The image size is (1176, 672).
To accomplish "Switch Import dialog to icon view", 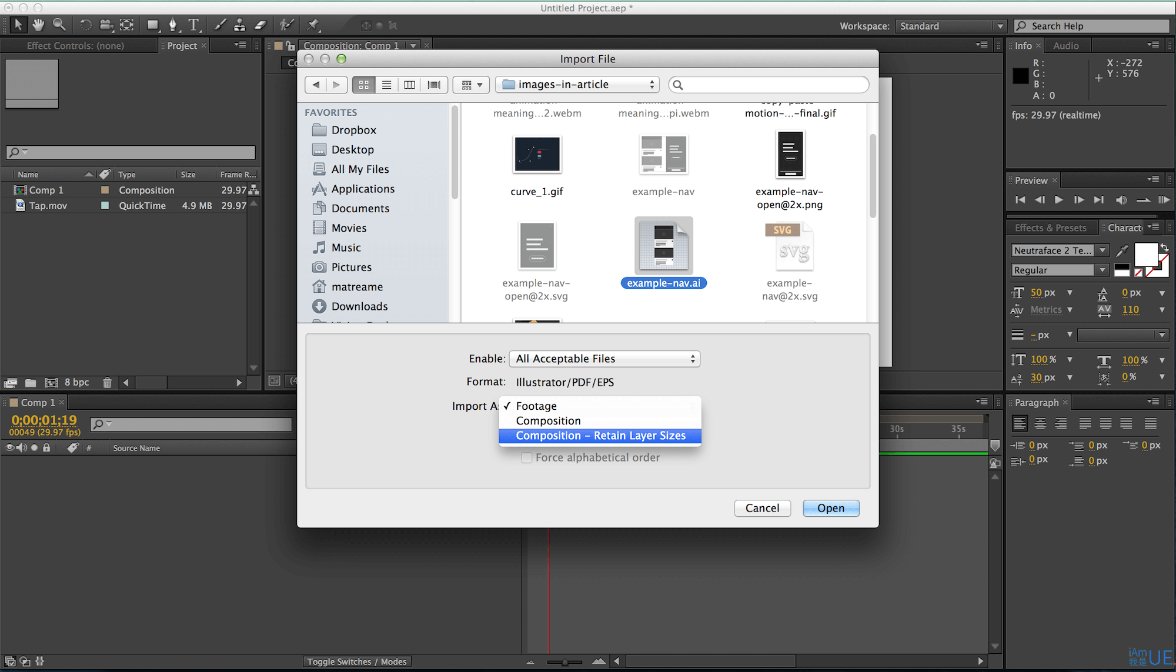I will pos(364,85).
